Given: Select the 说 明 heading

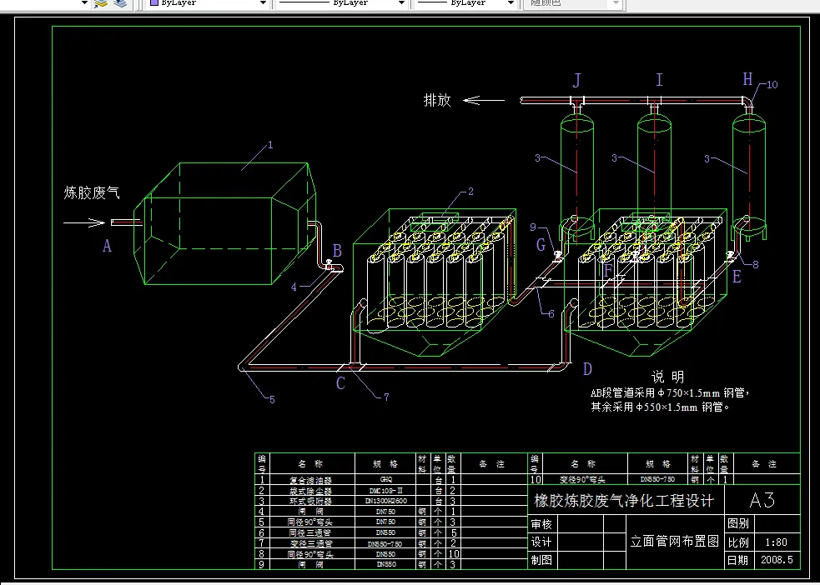Looking at the screenshot, I should pyautogui.click(x=667, y=377).
